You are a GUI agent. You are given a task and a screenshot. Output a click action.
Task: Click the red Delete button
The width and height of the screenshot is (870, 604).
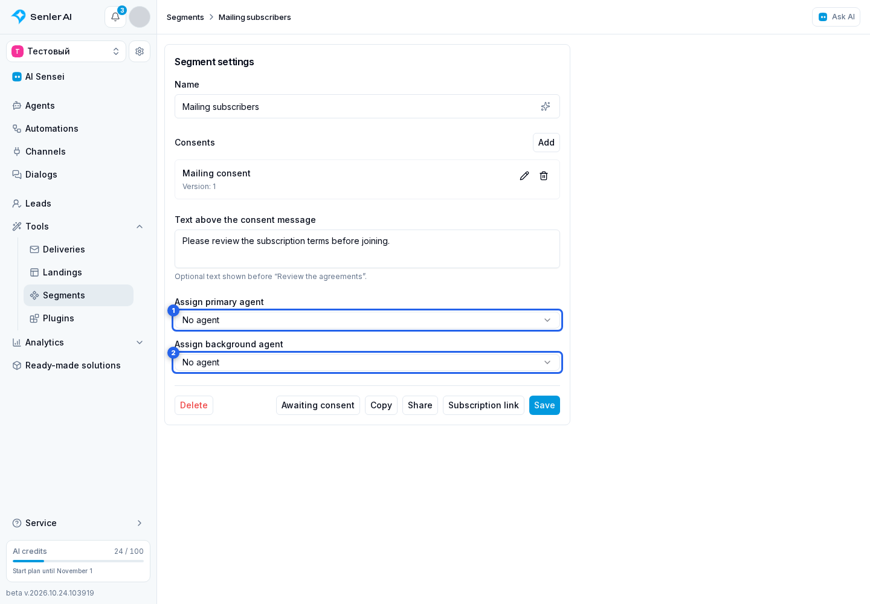pos(194,405)
